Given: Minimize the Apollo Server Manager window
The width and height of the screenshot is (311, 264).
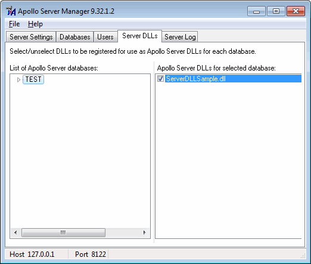Looking at the screenshot, I should click(256, 11).
